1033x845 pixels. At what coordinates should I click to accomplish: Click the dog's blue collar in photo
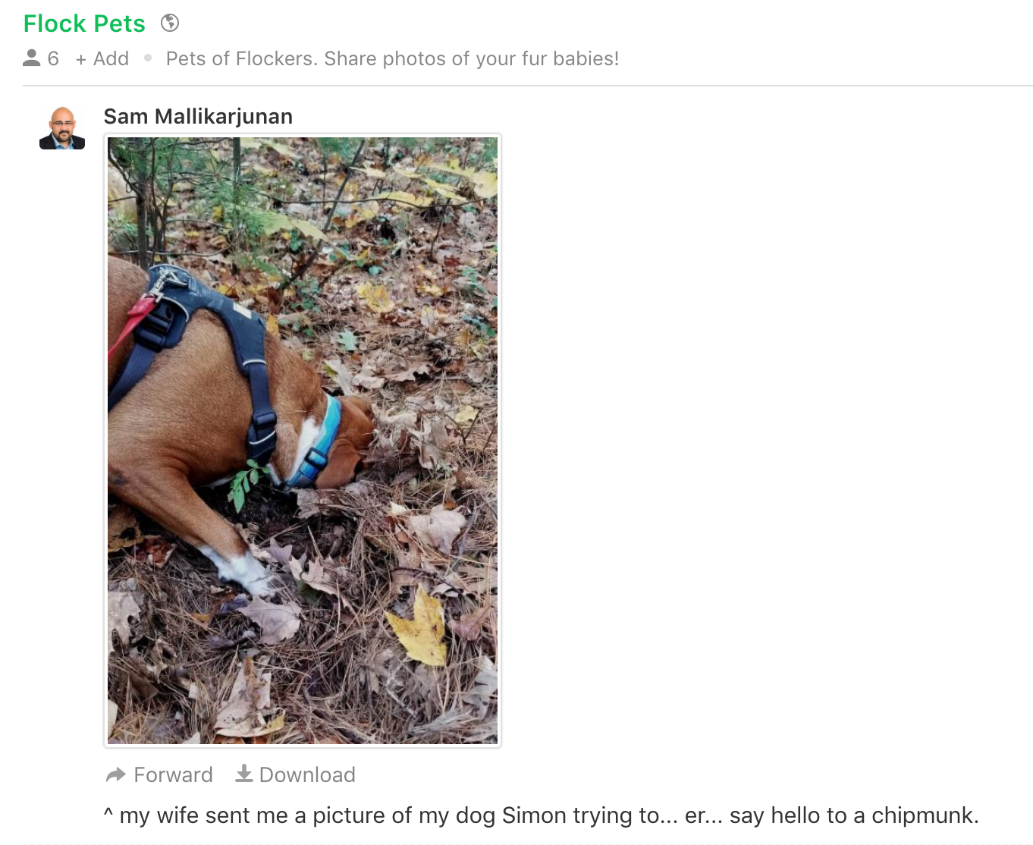319,444
